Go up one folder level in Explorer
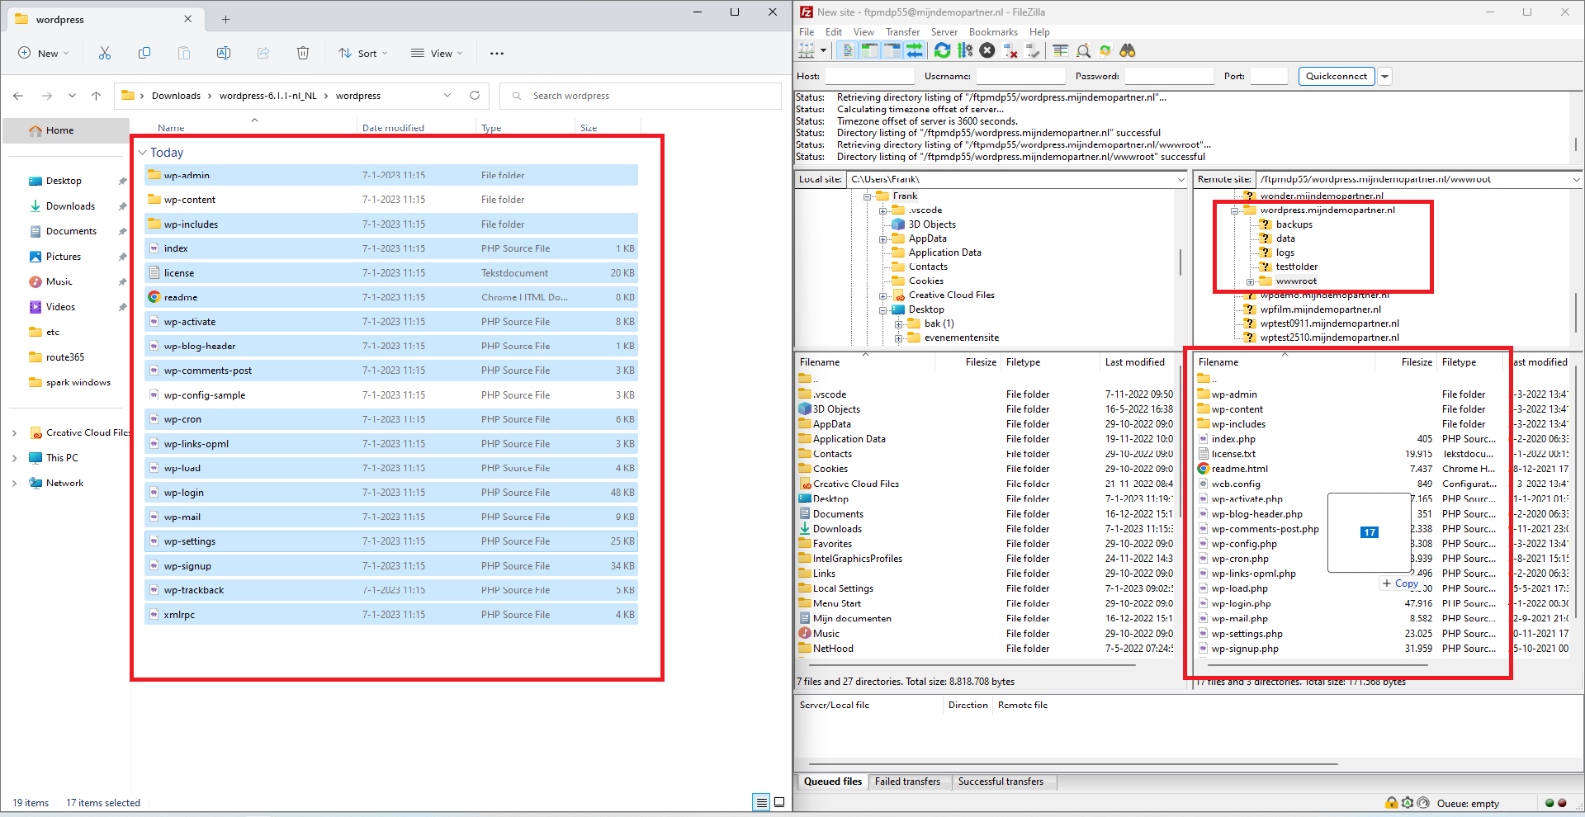This screenshot has height=817, width=1585. pos(96,96)
